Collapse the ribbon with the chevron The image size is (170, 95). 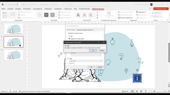(167, 20)
